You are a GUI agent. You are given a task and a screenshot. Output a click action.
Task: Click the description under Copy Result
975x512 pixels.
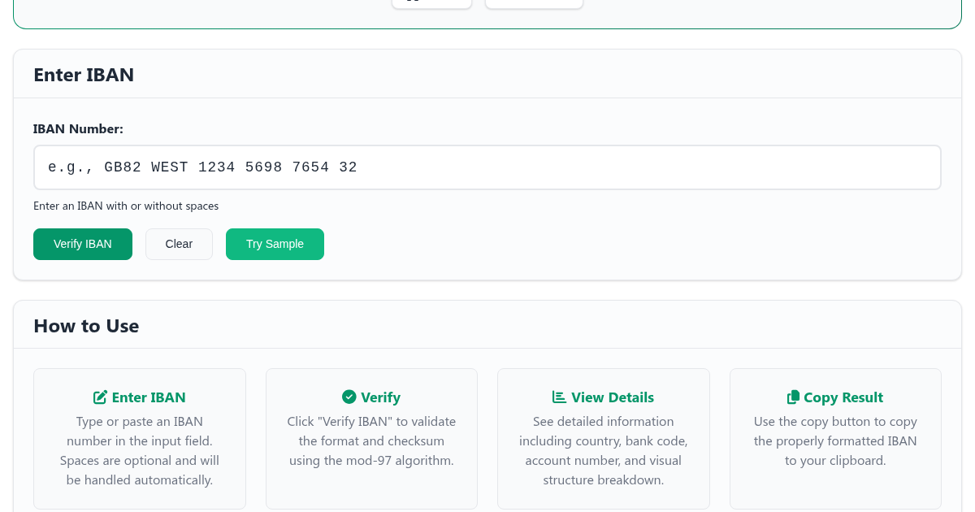(835, 441)
